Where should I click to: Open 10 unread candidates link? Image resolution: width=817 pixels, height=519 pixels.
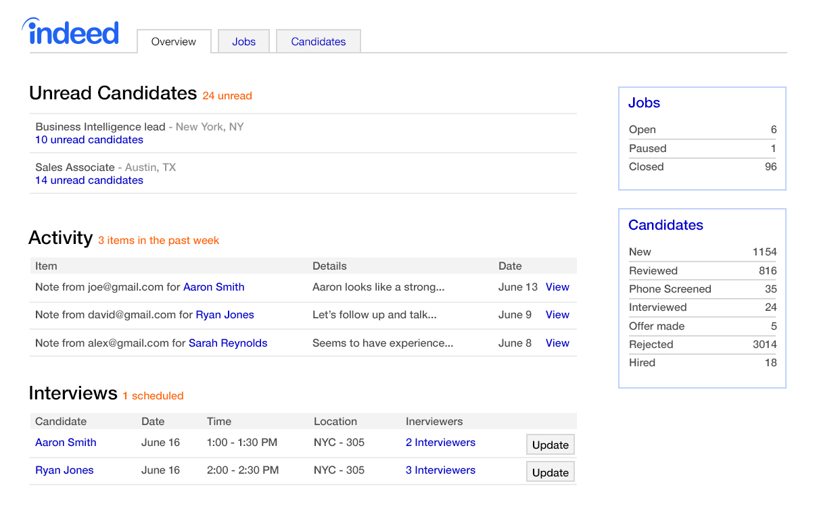click(x=89, y=140)
